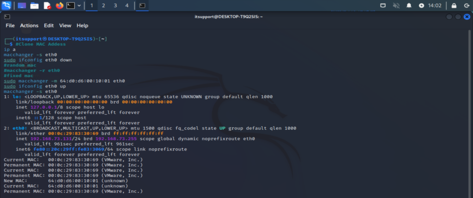Click the eth0 interface name

20,128
